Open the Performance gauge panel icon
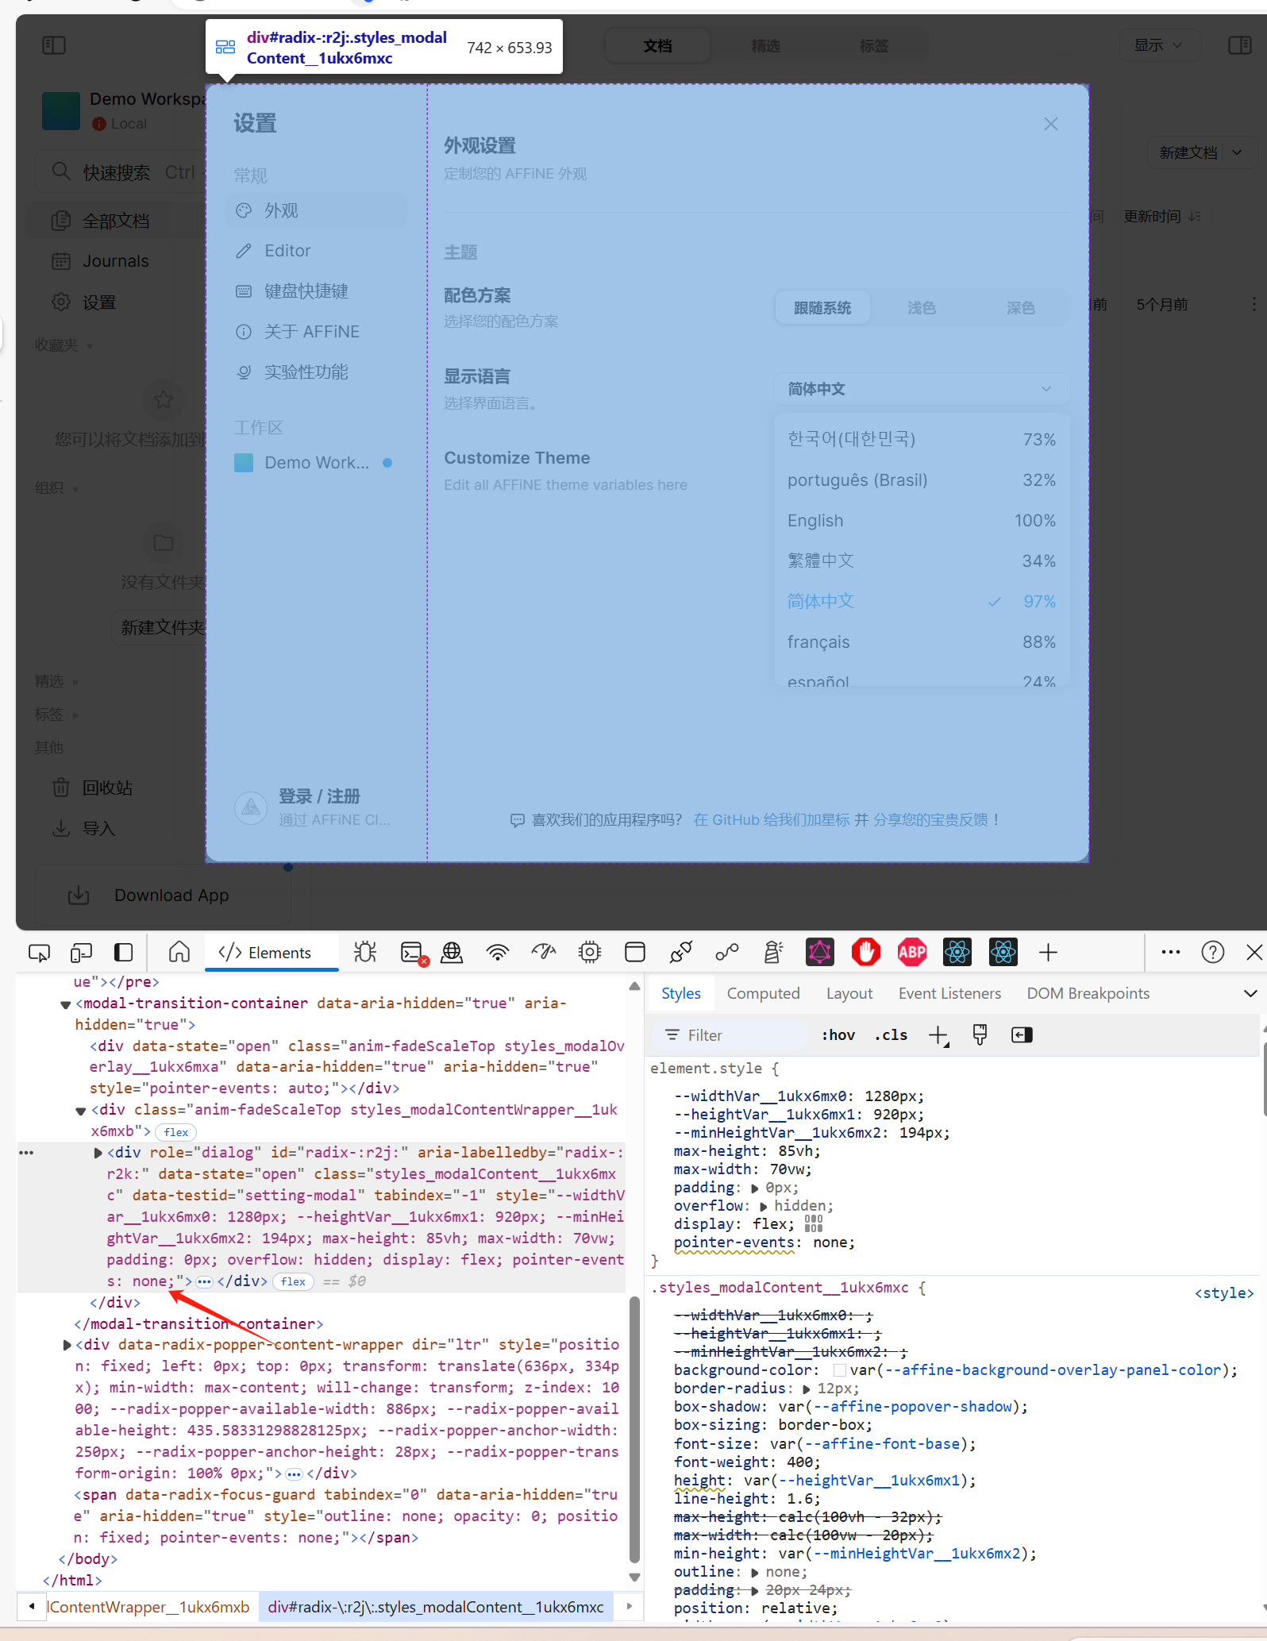 click(x=544, y=952)
